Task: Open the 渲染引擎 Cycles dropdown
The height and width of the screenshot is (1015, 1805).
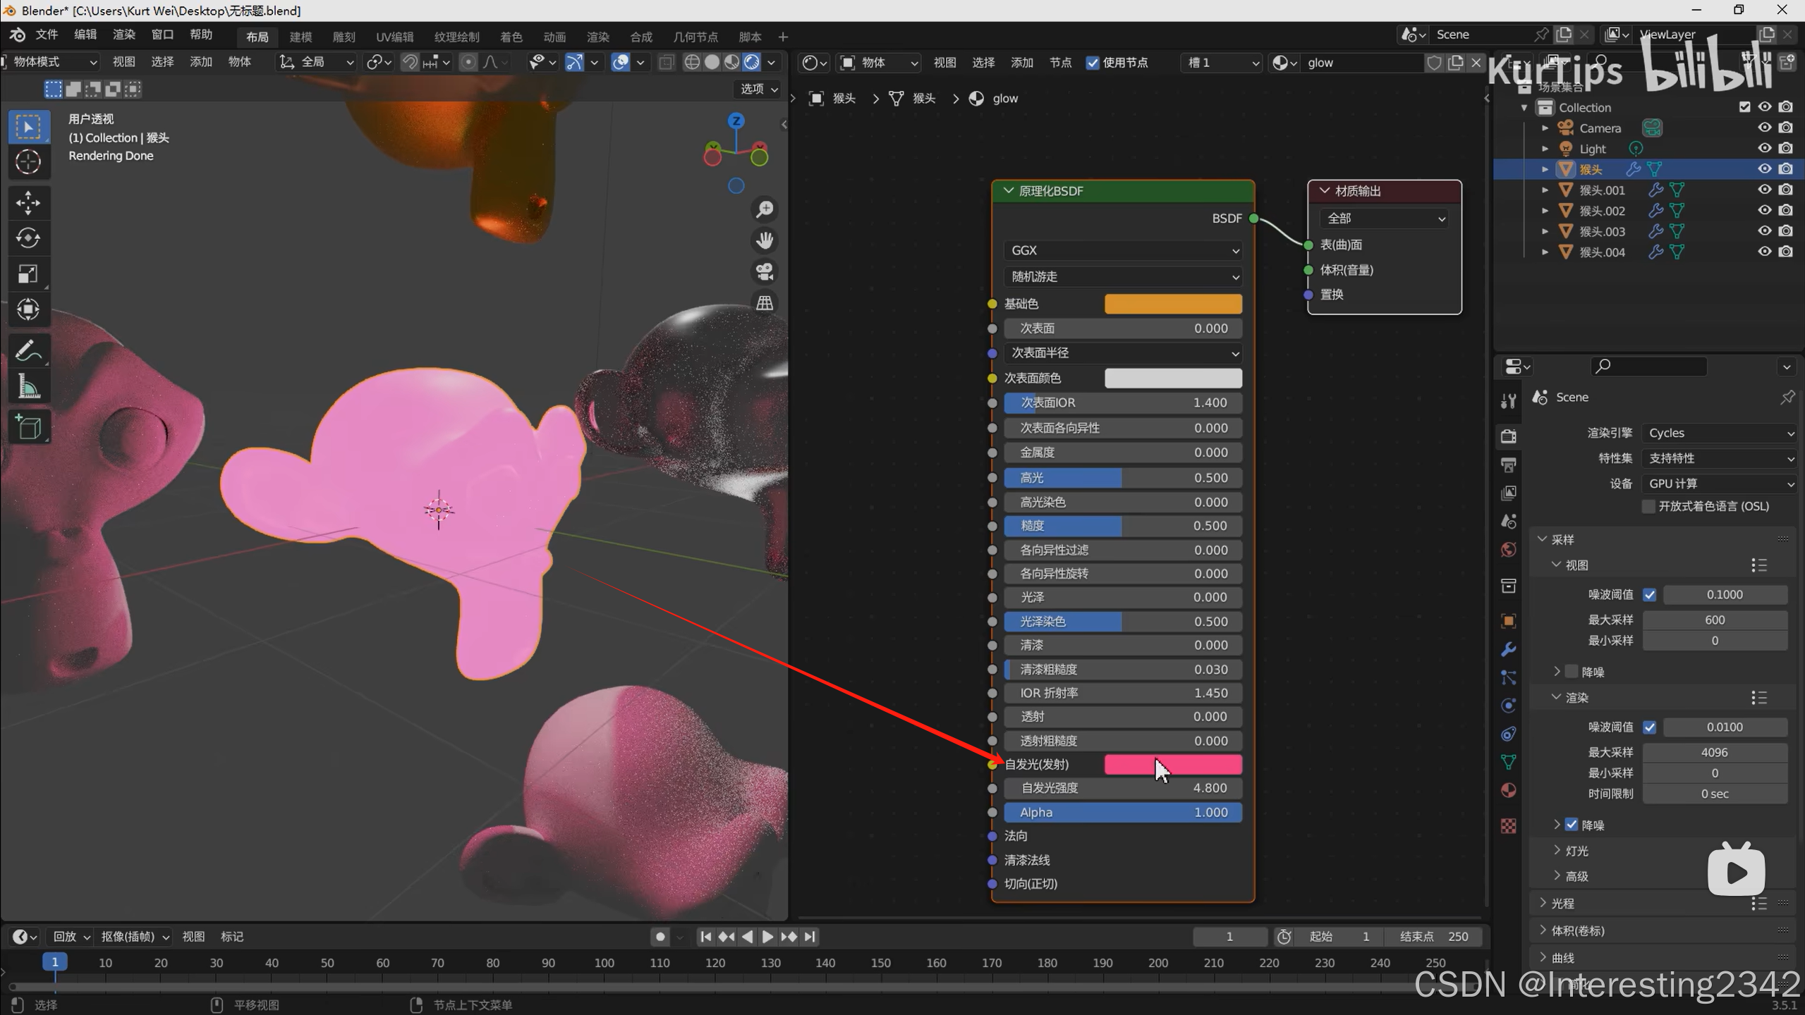Action: [x=1719, y=433]
